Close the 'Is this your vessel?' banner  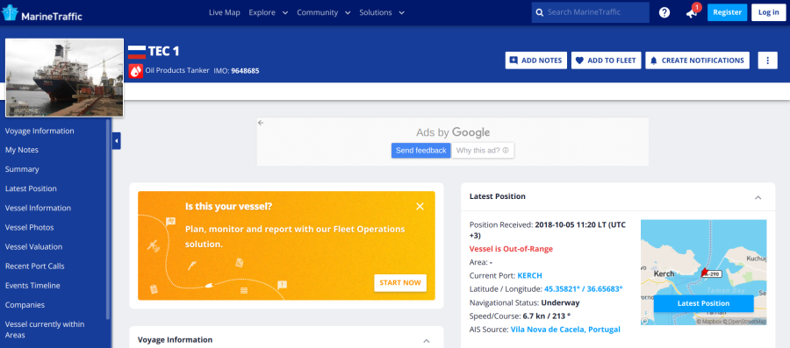click(x=420, y=206)
